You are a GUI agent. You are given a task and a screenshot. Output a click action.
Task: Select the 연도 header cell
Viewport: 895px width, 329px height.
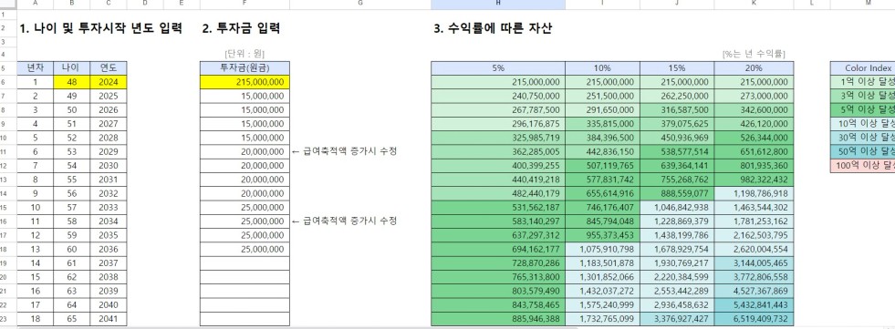(x=109, y=67)
